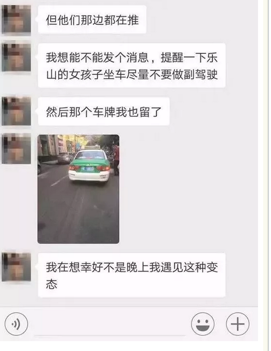Image resolution: width=271 pixels, height=351 pixels.
Task: Open the plus attachments menu
Action: point(237,323)
